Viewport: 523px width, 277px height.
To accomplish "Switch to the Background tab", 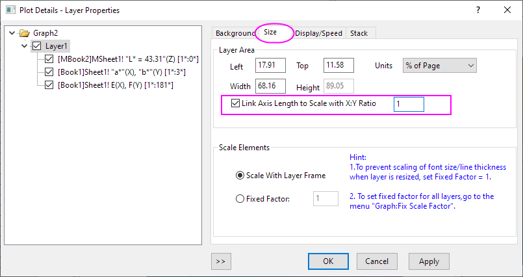I will [x=235, y=33].
